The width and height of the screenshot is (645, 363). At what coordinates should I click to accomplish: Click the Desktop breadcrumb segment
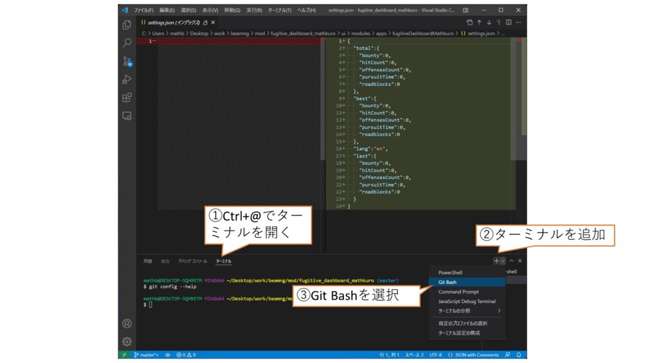(x=199, y=34)
